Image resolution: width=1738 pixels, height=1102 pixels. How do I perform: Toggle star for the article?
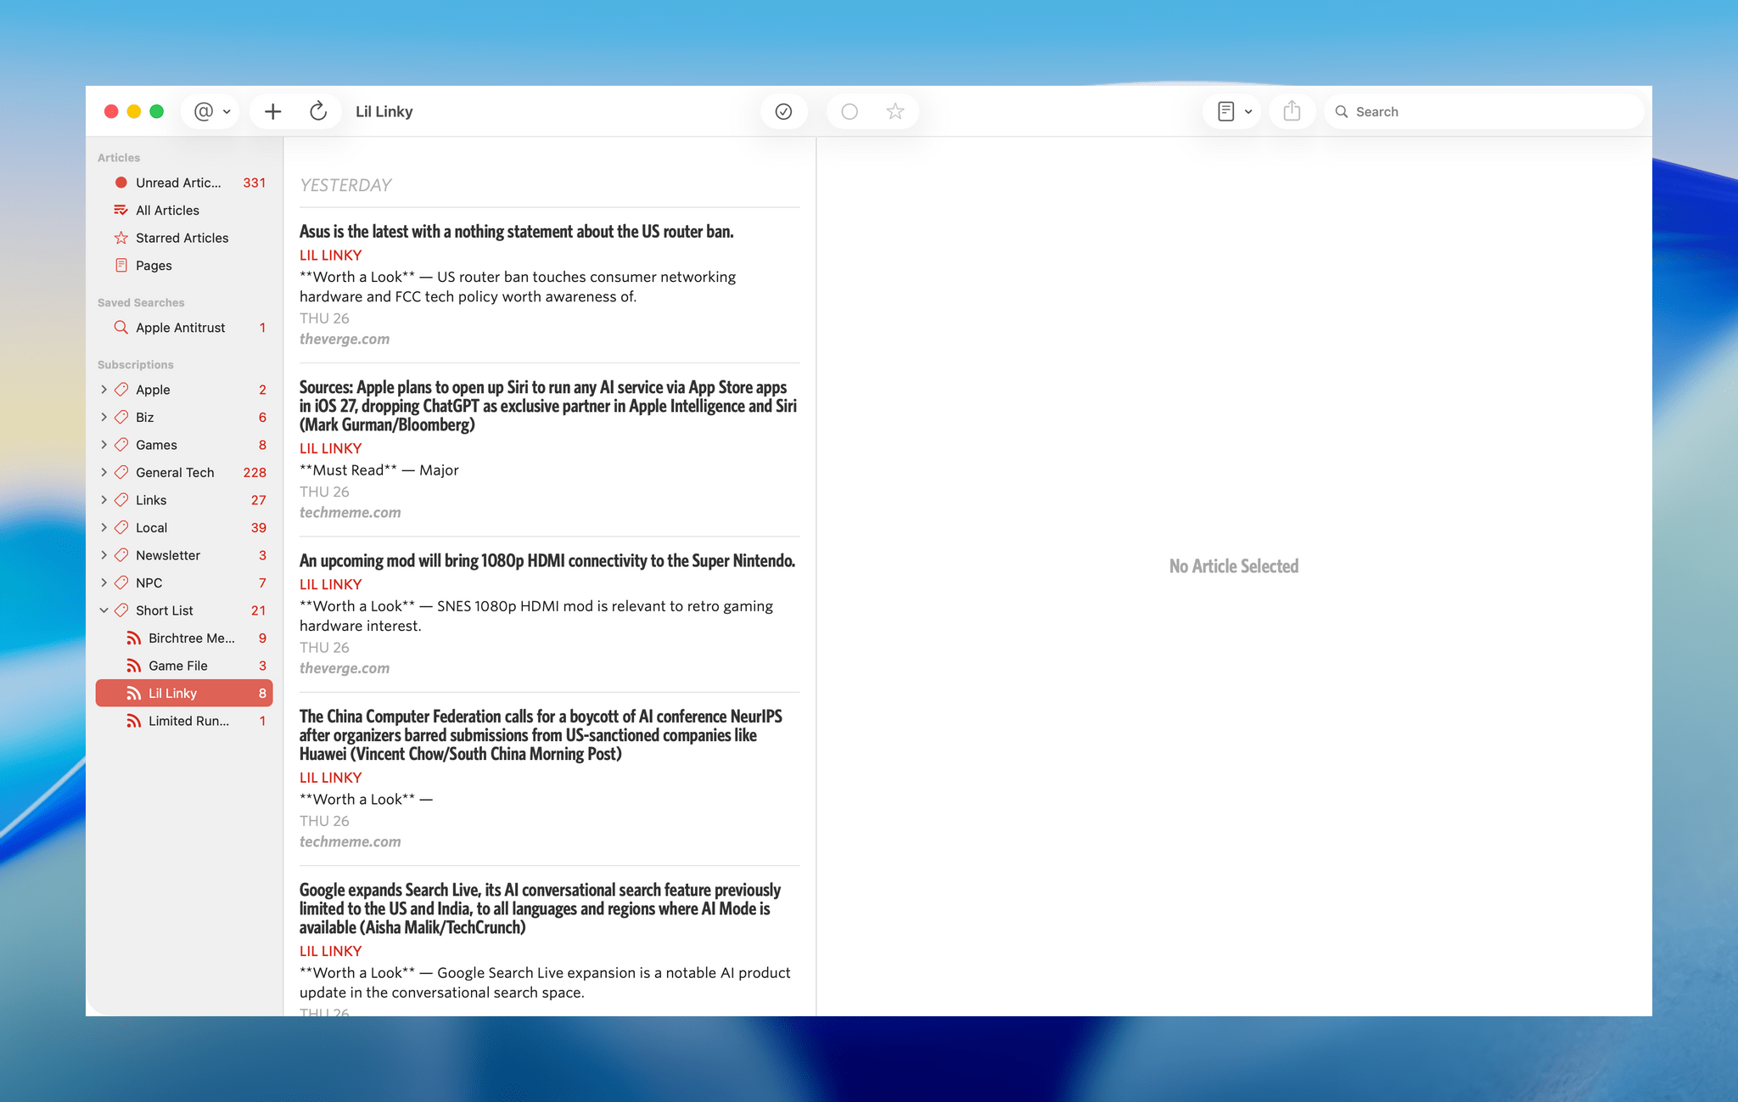(895, 111)
